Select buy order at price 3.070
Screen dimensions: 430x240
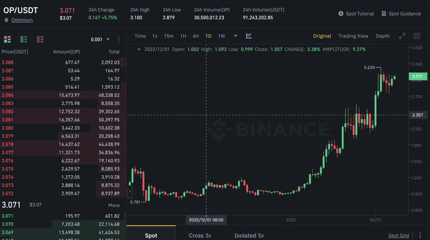pos(63,224)
